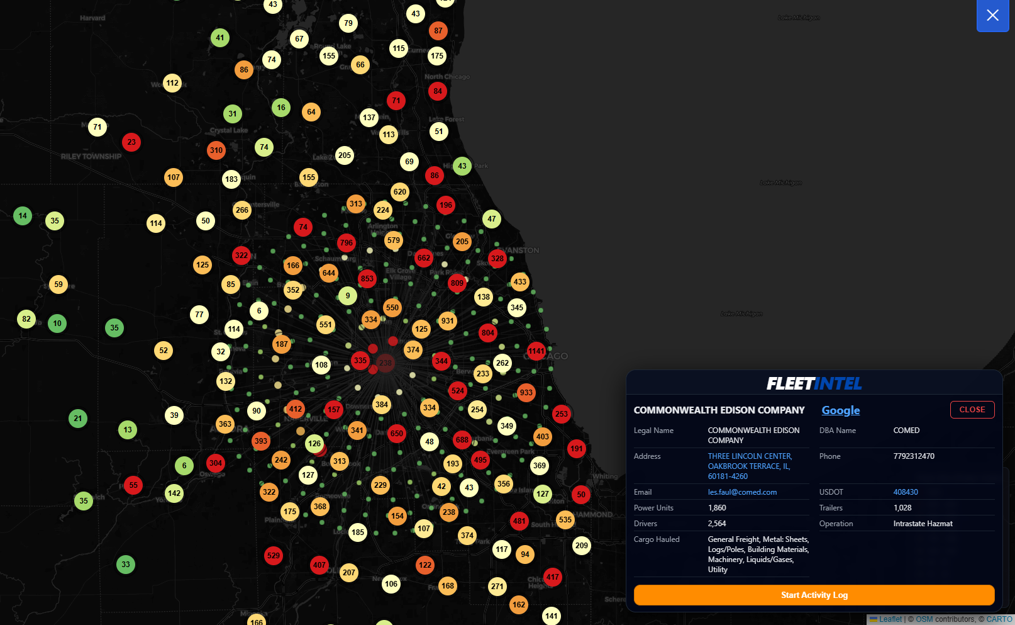Click the red 796 marker near Schaumburg
The image size is (1015, 625).
click(345, 243)
